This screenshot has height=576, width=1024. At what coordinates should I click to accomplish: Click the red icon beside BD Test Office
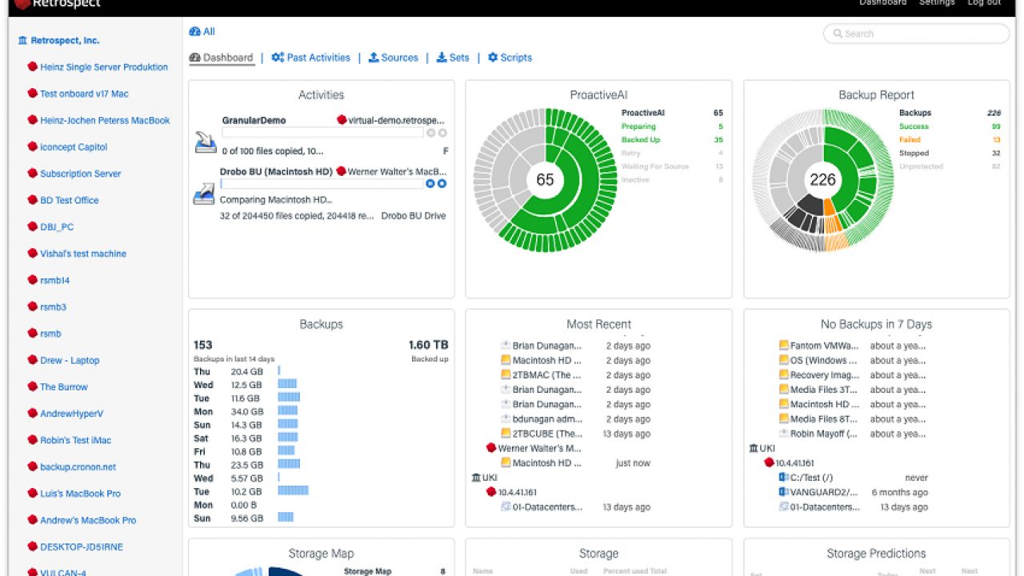coord(33,200)
